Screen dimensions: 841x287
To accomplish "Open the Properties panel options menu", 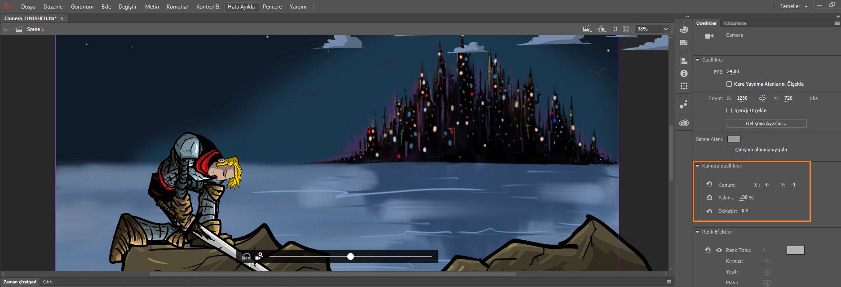I will pos(837,23).
